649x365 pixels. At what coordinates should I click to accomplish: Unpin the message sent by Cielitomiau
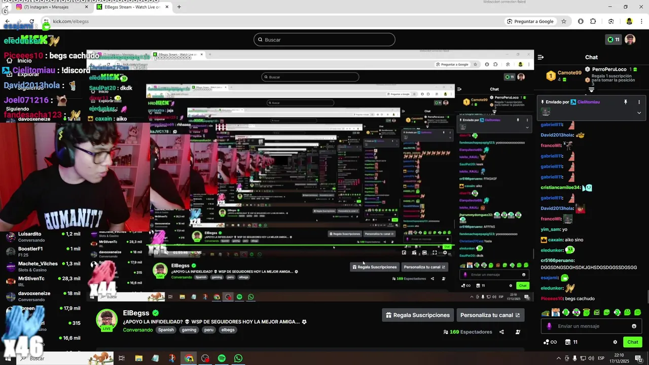625,102
